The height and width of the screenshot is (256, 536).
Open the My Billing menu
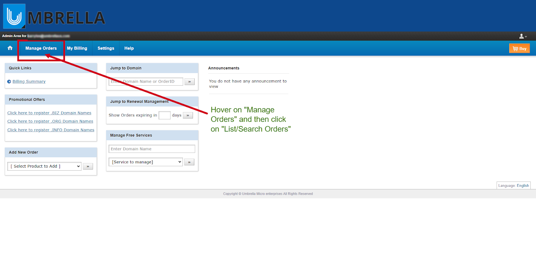(x=77, y=48)
